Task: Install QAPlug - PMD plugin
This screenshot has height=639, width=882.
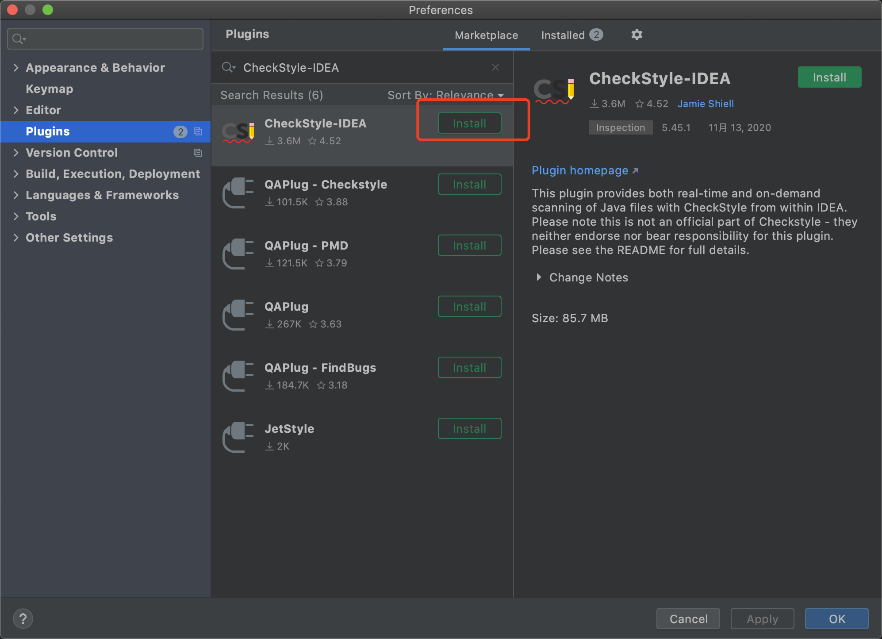Action: pyautogui.click(x=469, y=245)
